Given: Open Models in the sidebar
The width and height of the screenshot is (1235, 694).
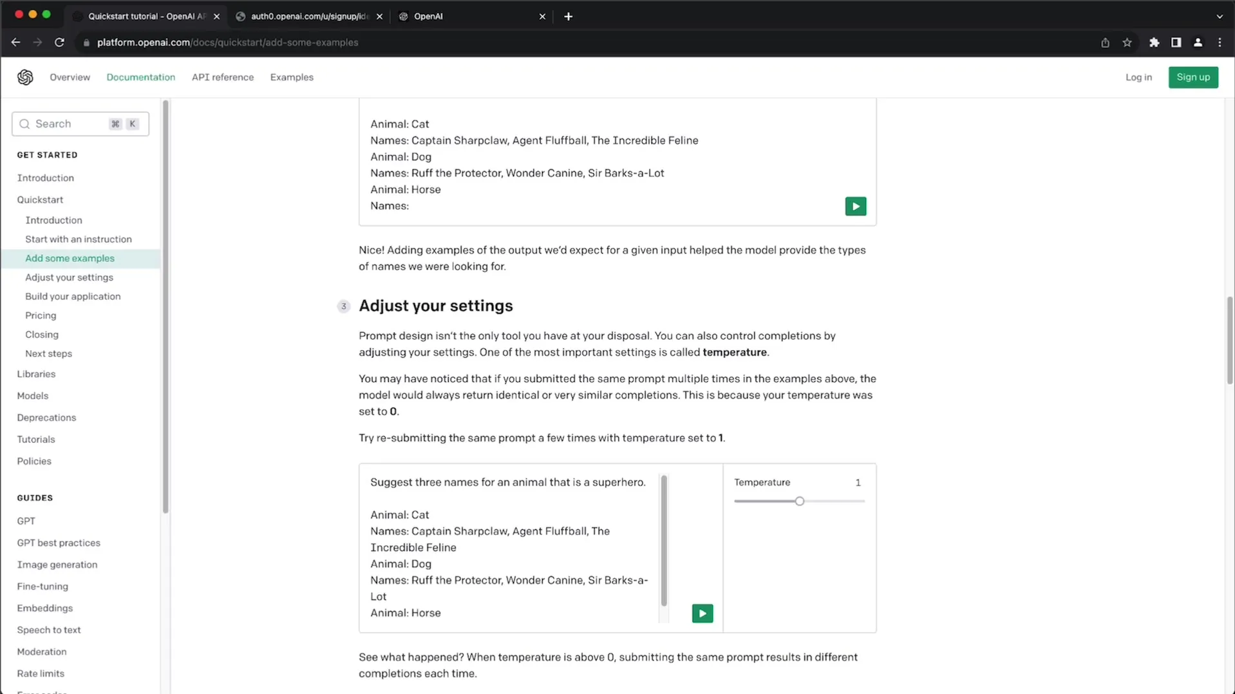Looking at the screenshot, I should pos(32,396).
